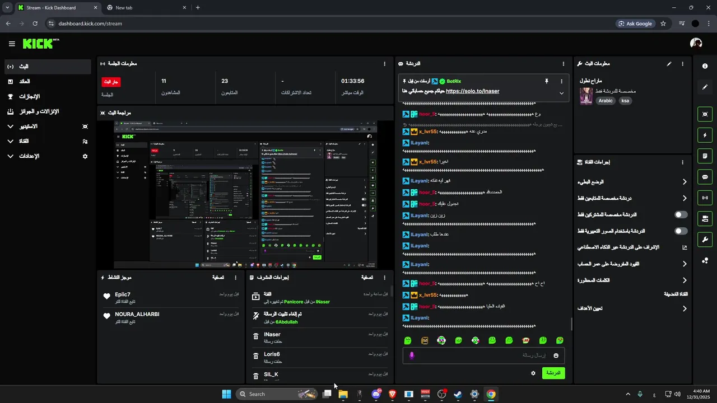Toggle emotes-only chat switch
The image size is (717, 403).
point(681,231)
